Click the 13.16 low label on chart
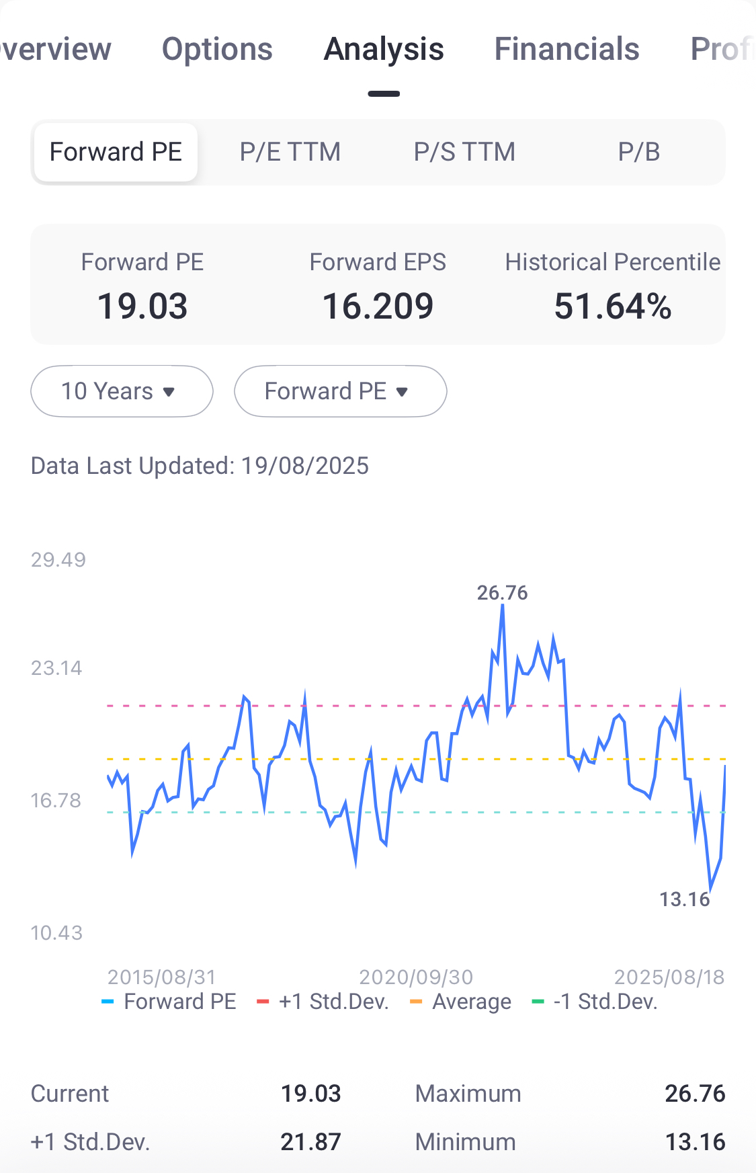This screenshot has width=756, height=1173. (684, 899)
